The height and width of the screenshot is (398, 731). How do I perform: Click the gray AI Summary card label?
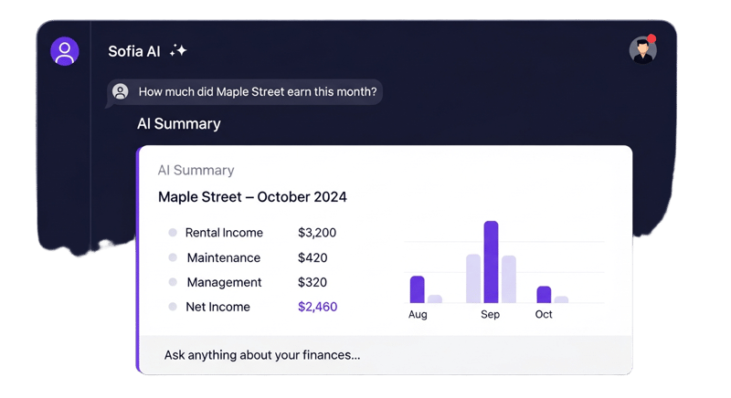196,171
